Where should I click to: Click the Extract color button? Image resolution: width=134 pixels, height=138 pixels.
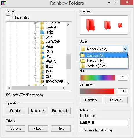(x=61, y=111)
